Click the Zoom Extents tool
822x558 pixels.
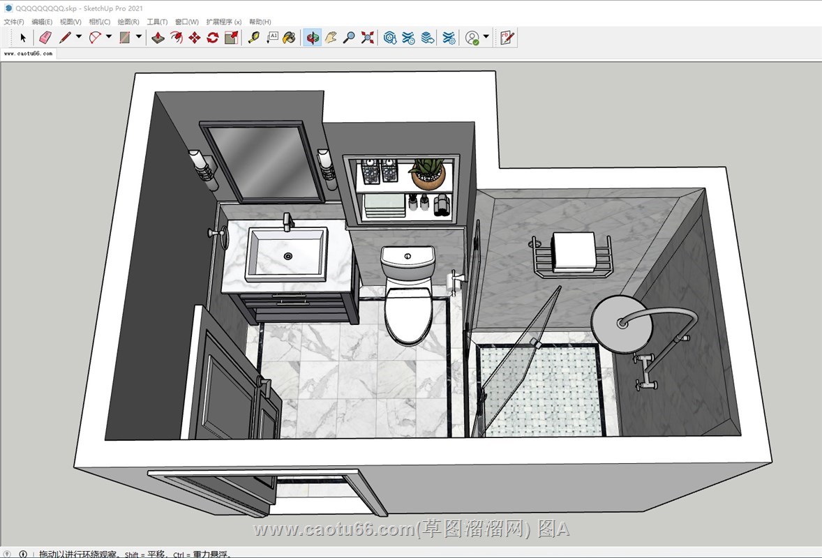(x=368, y=38)
